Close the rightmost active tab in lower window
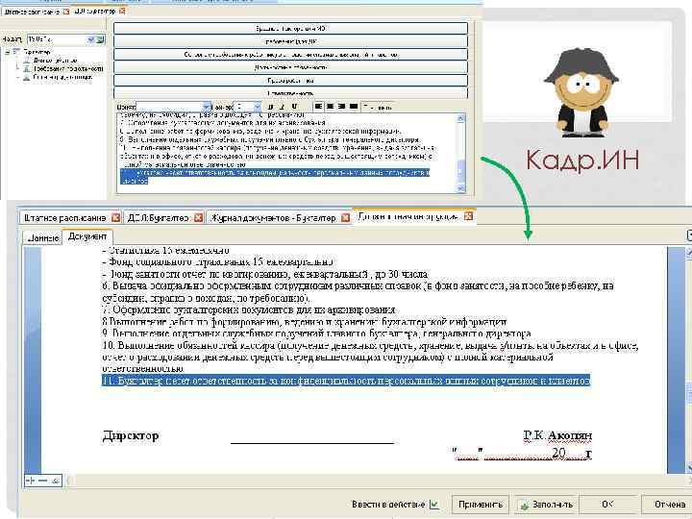The height and width of the screenshot is (519, 692). 469,216
